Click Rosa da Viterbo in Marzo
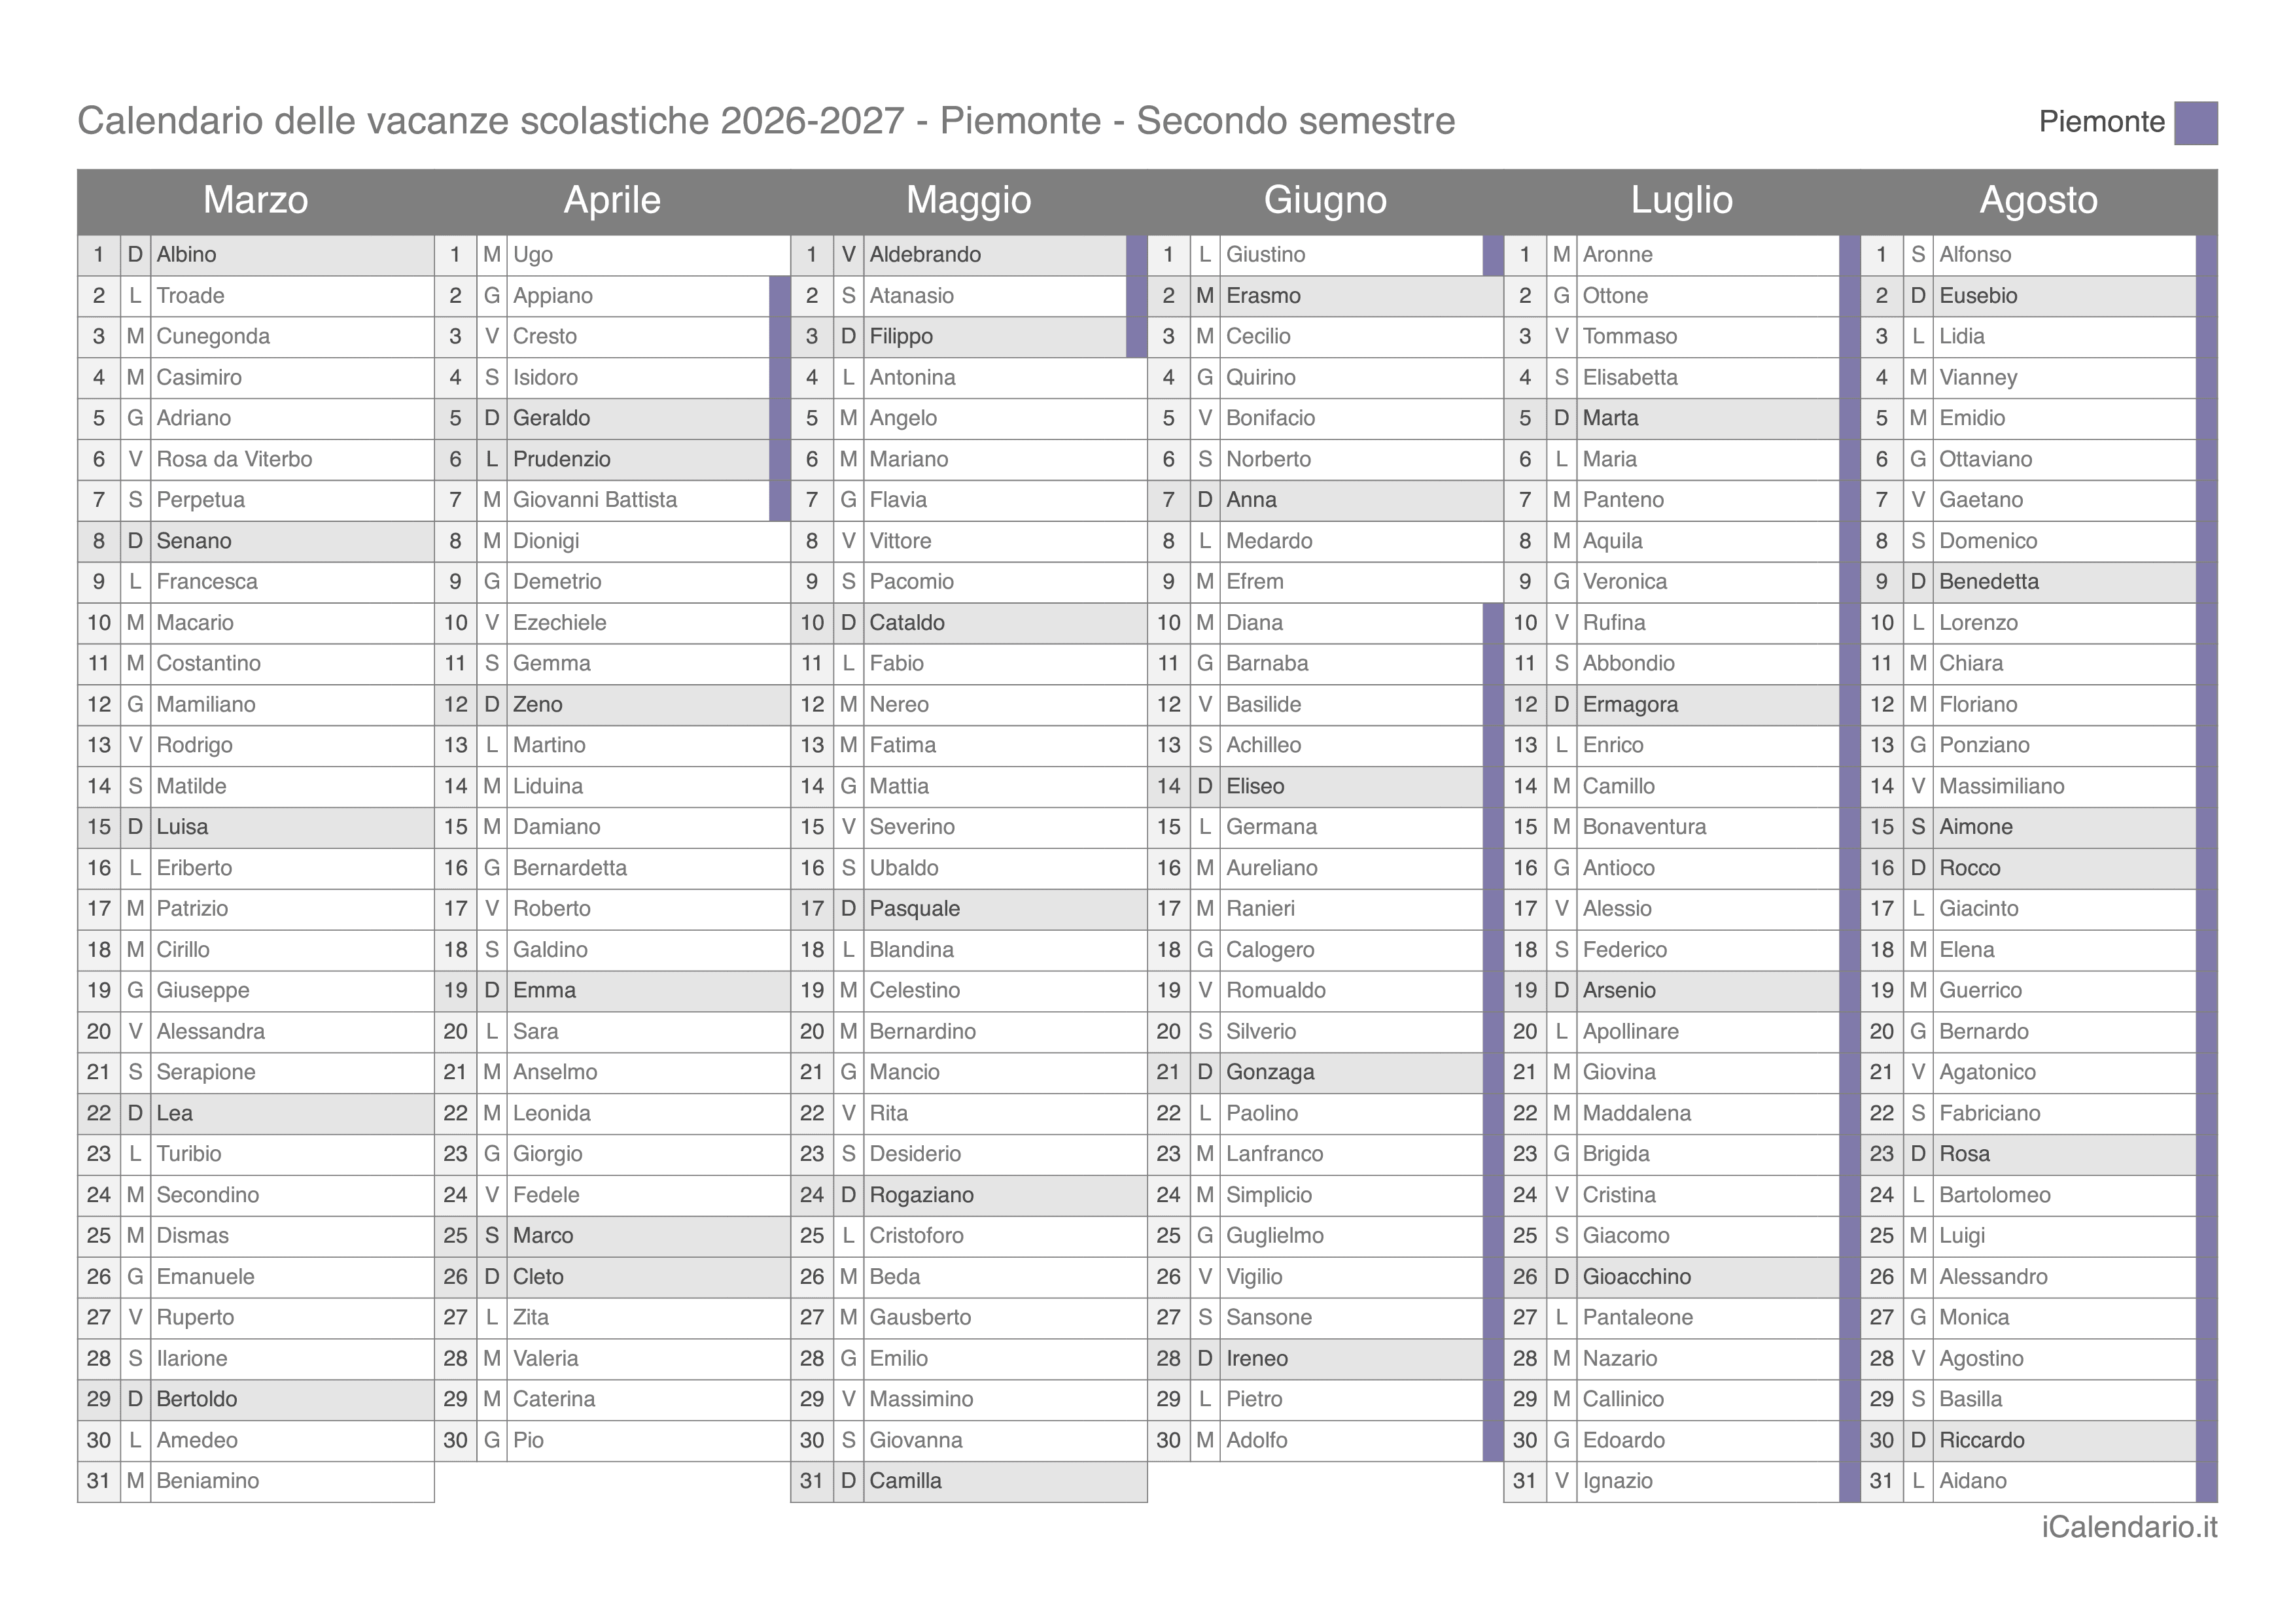The height and width of the screenshot is (1624, 2295). point(234,459)
